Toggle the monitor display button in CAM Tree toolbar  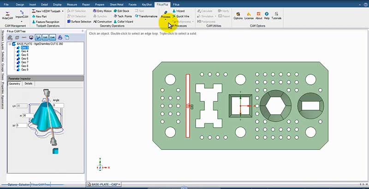point(31,37)
